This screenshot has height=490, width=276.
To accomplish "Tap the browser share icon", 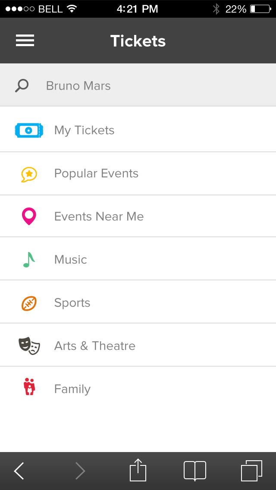I will (x=138, y=470).
